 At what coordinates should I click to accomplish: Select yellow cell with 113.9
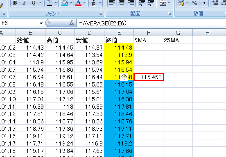[x=119, y=55]
